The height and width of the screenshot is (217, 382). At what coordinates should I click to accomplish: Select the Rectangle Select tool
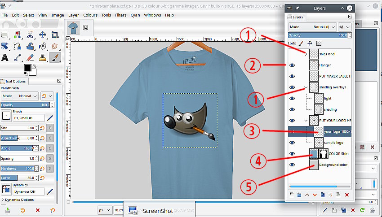(x=5, y=35)
